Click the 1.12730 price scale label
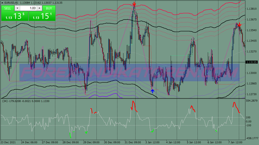 click(x=251, y=94)
